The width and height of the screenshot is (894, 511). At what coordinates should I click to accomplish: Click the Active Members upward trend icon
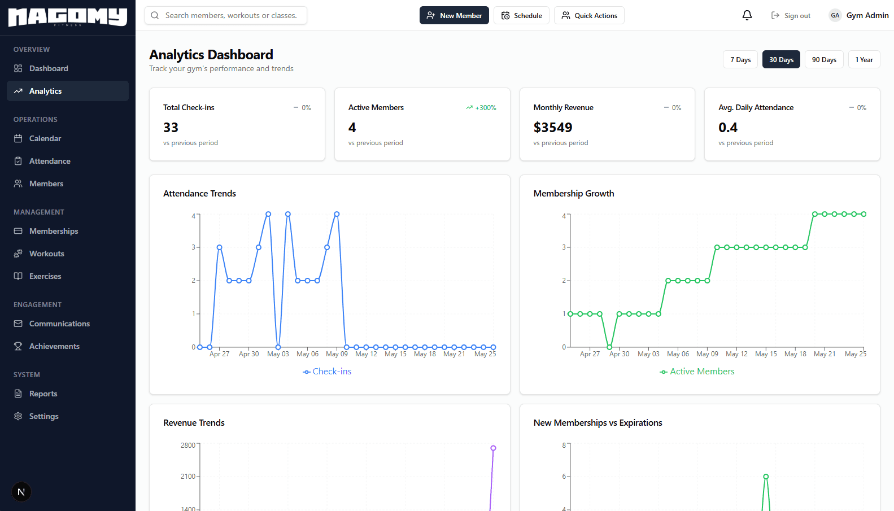tap(469, 107)
